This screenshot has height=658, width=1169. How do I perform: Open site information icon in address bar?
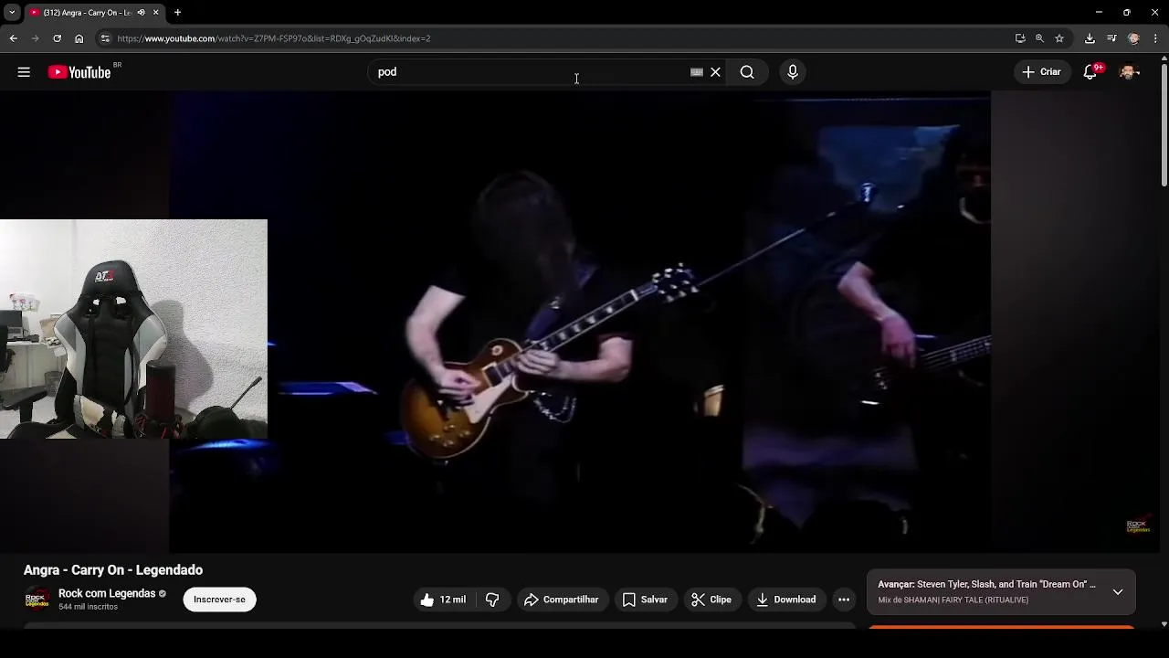click(105, 38)
